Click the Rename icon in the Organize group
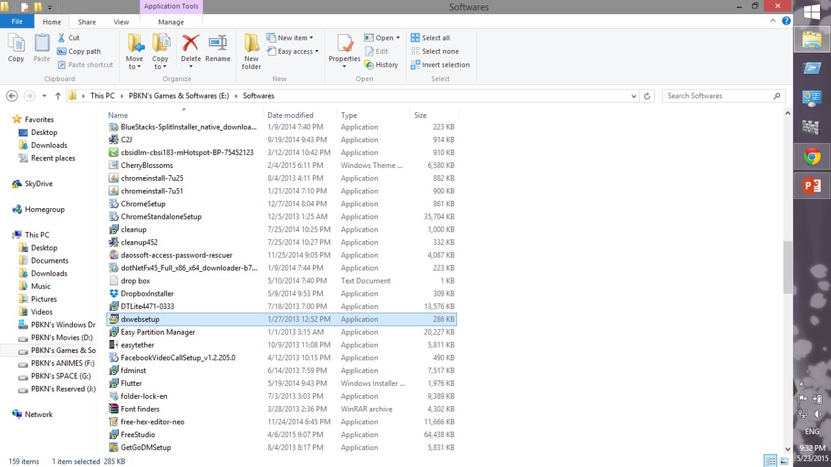 click(217, 49)
